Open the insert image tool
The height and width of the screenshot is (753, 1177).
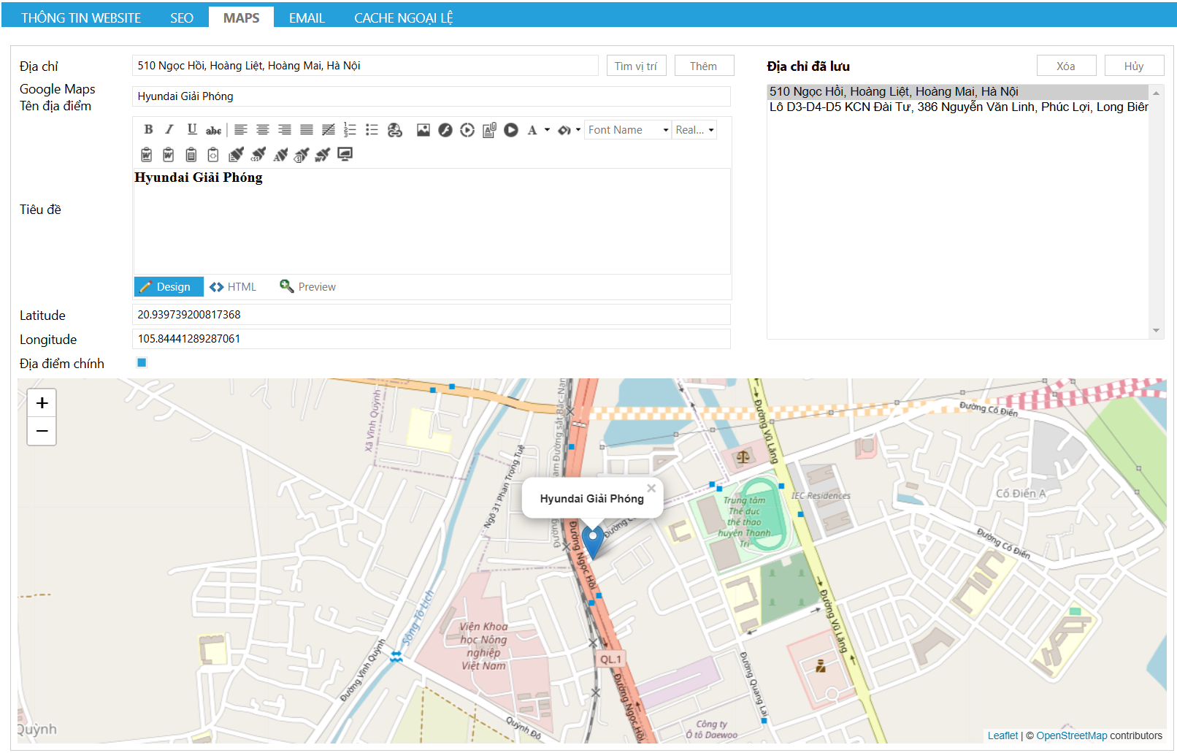point(423,130)
